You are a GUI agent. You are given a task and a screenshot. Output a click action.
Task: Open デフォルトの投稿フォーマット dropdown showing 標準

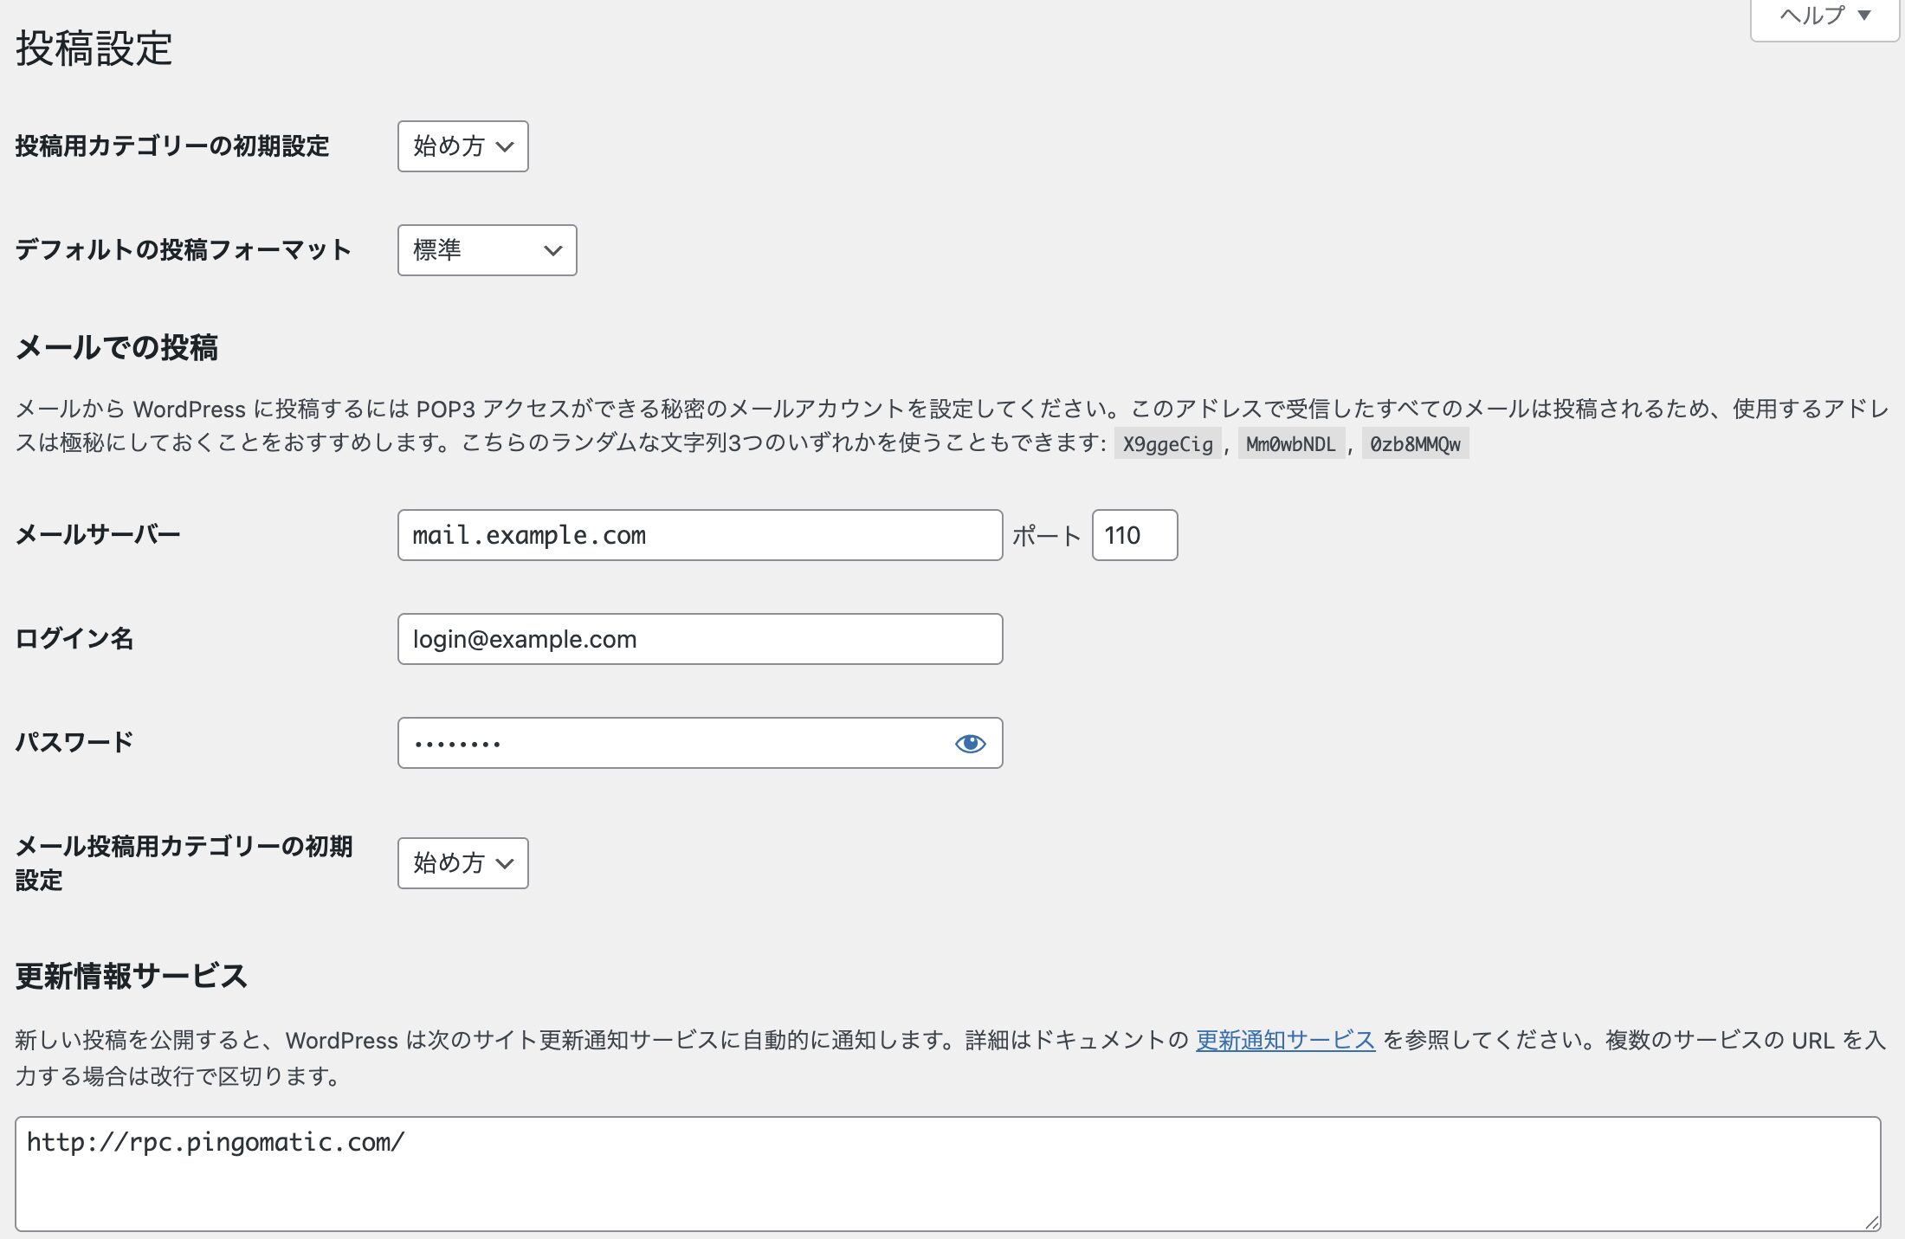[488, 250]
